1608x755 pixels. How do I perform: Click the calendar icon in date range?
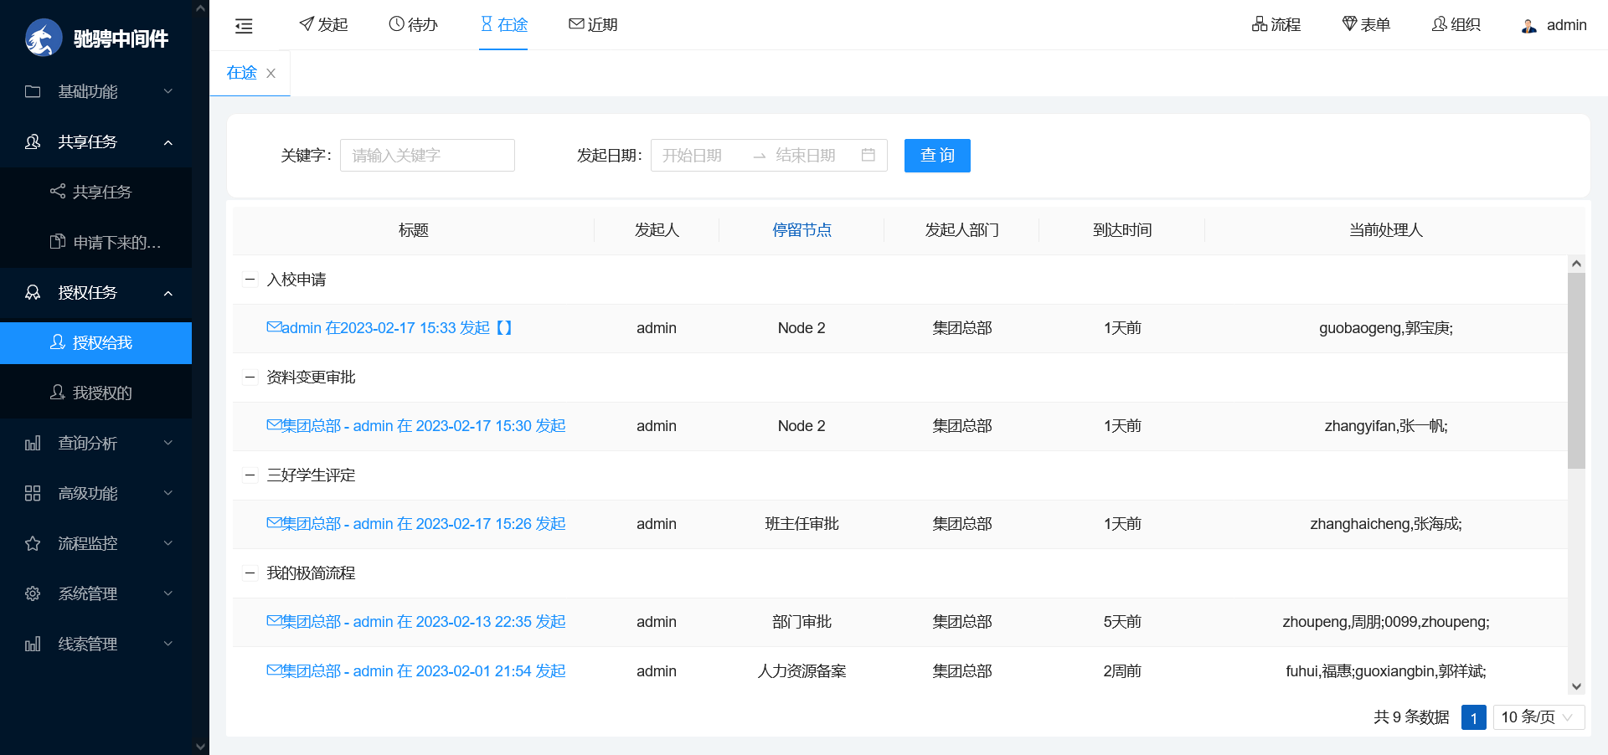tap(868, 155)
